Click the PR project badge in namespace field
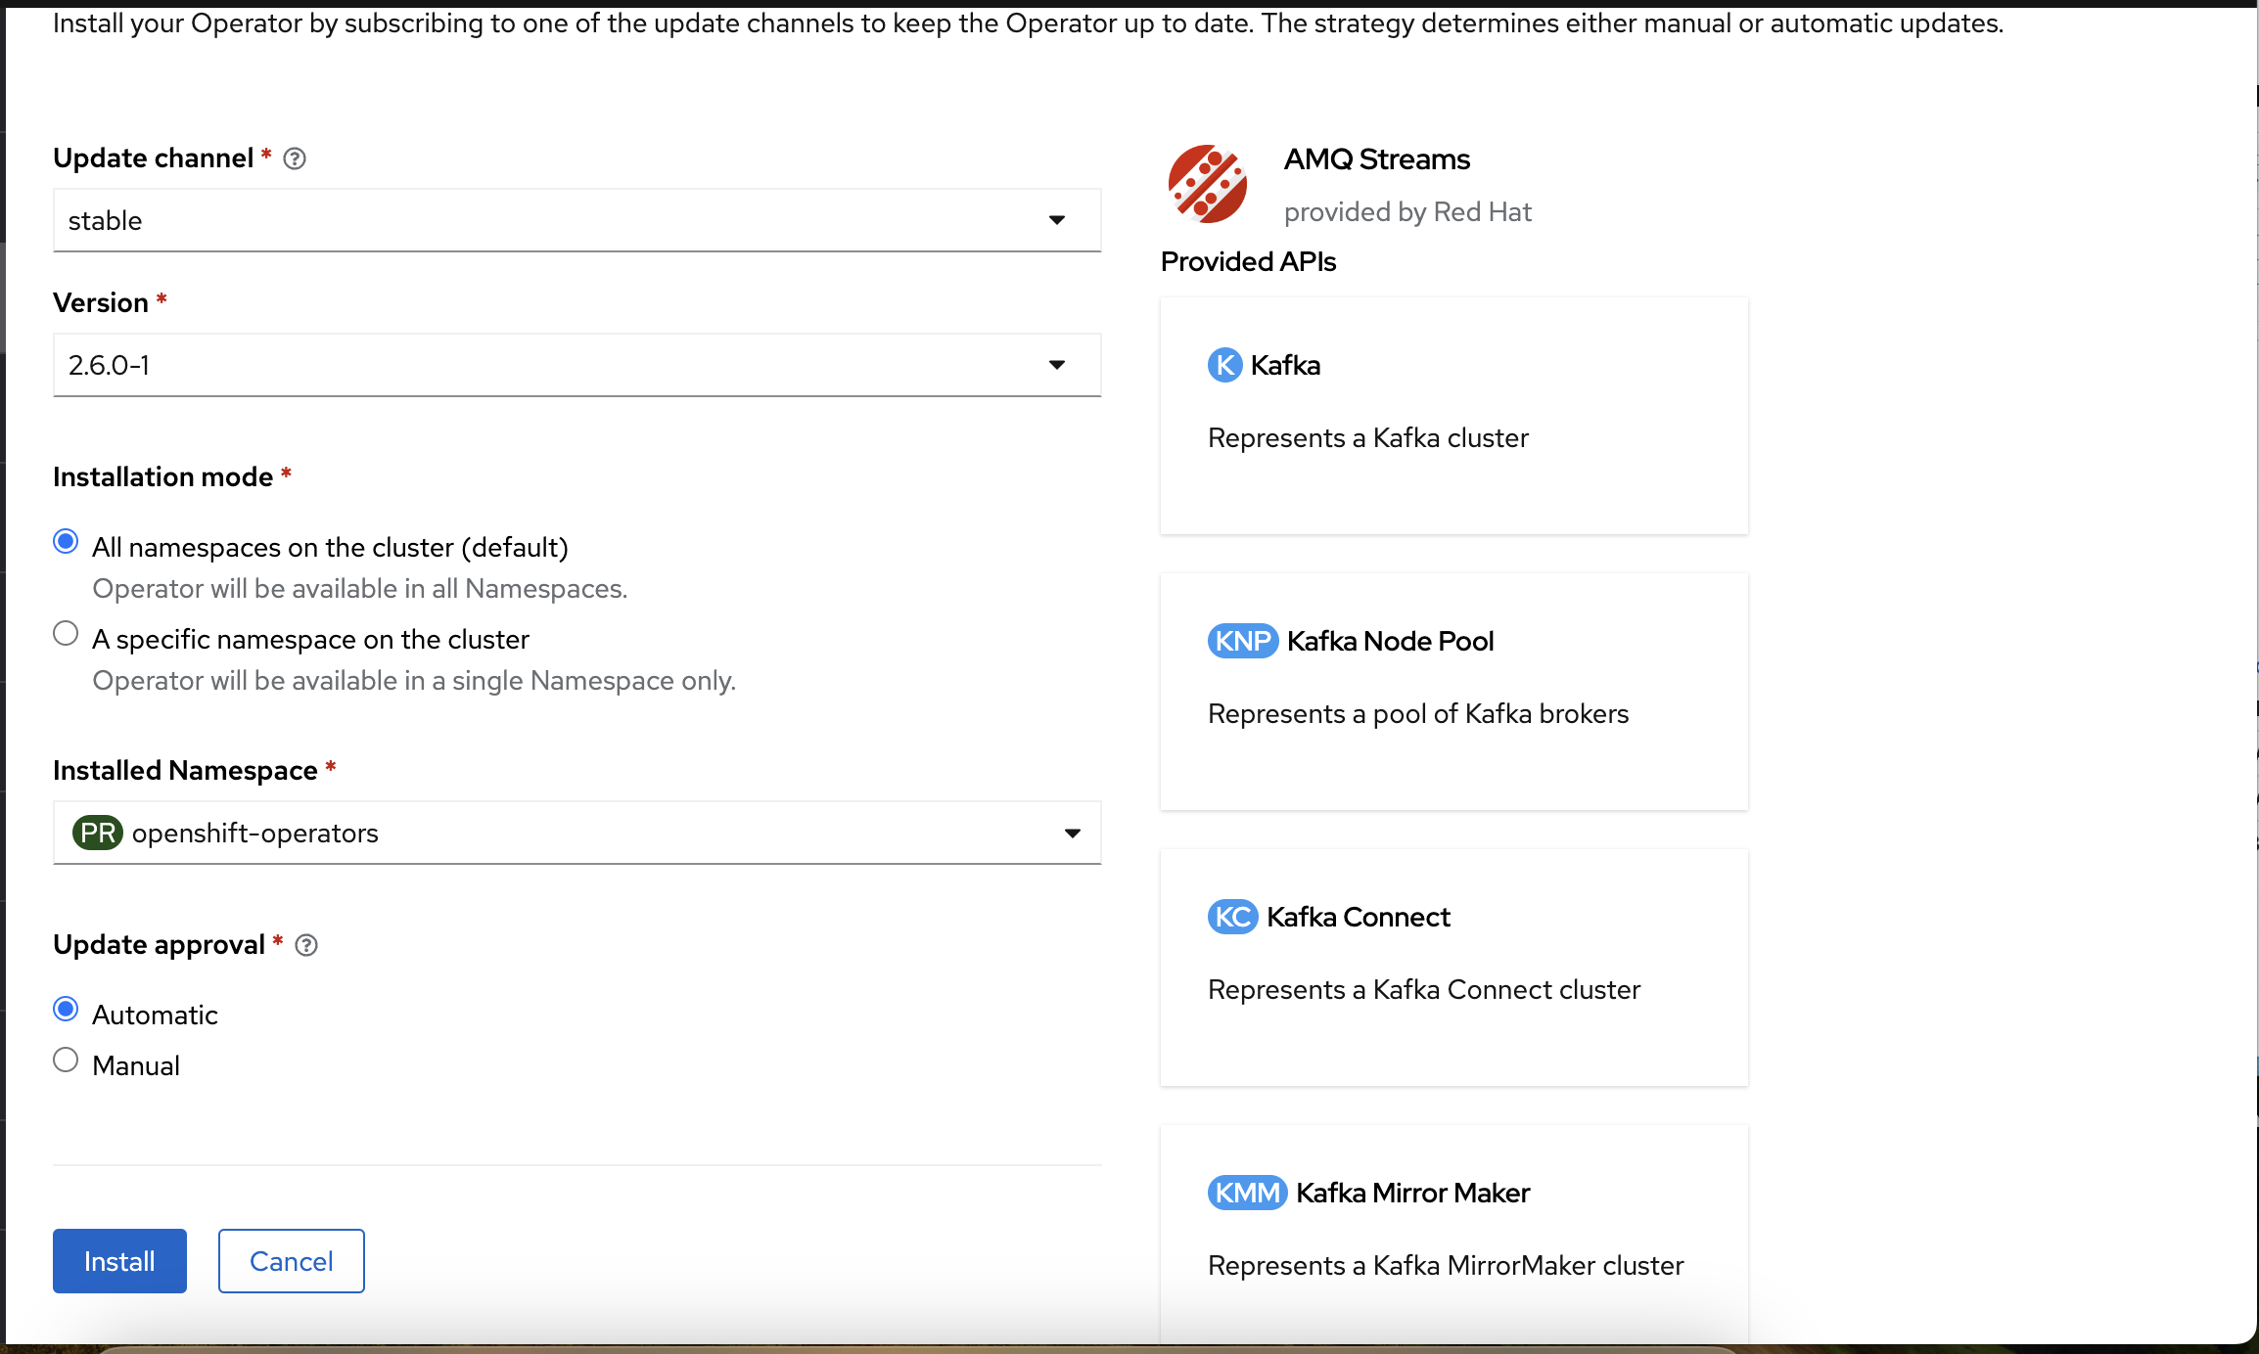2259x1354 pixels. 97,833
